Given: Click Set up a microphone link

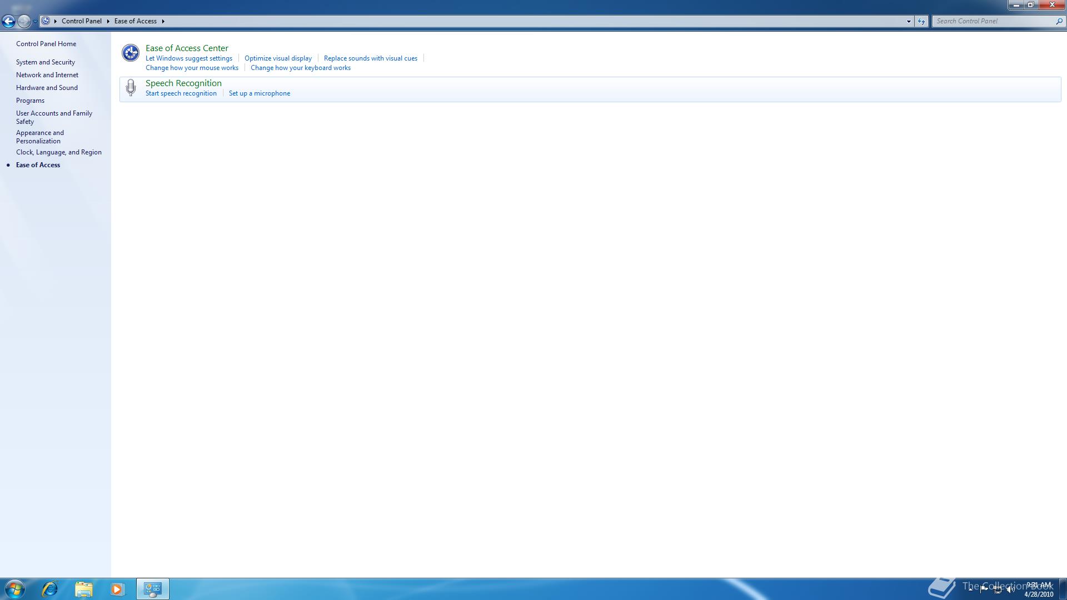Looking at the screenshot, I should tap(260, 93).
